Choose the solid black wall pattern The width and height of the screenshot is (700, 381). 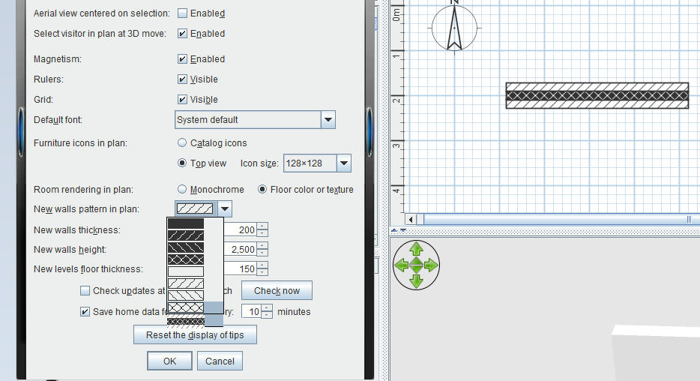(186, 223)
